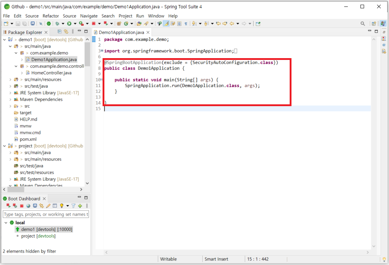
Task: Select mvnw.cmd file in Package Explorer
Action: (x=30, y=132)
